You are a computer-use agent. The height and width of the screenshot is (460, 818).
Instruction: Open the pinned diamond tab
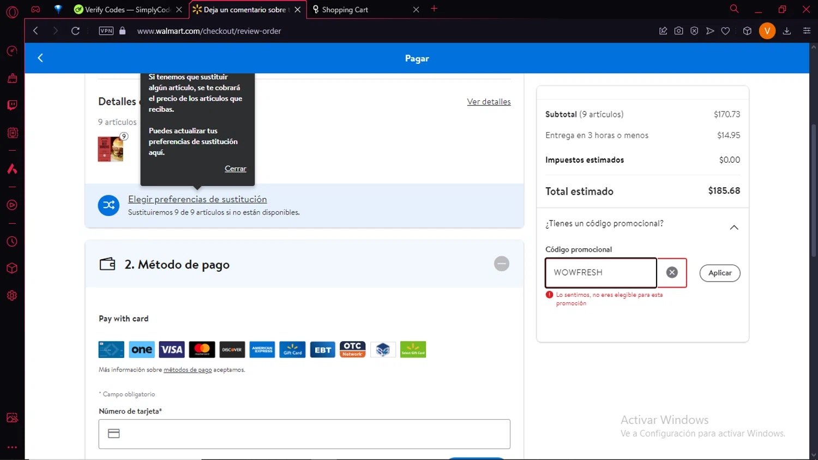pyautogui.click(x=58, y=9)
